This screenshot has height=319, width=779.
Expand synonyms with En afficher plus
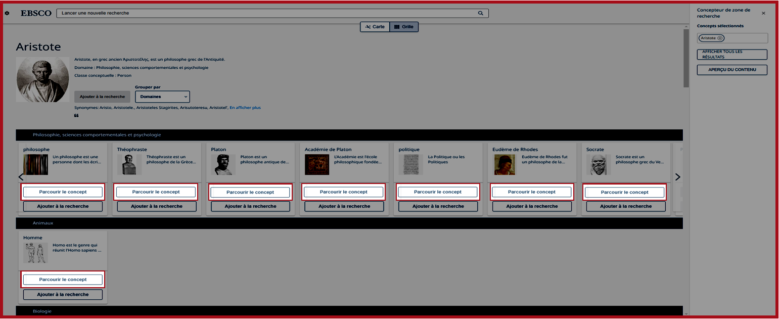pos(245,108)
